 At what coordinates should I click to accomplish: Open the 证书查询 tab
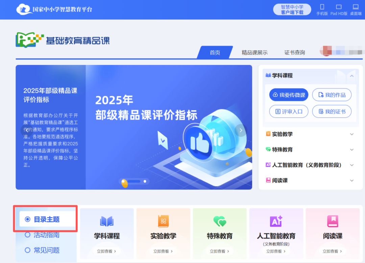295,53
